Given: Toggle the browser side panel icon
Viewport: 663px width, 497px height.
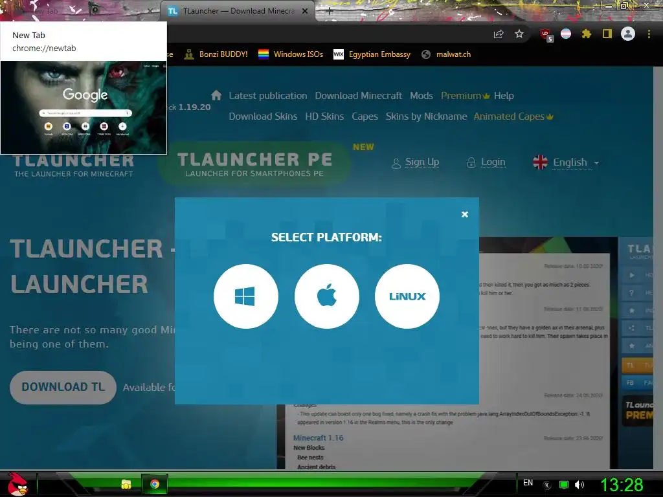Looking at the screenshot, I should (x=607, y=34).
